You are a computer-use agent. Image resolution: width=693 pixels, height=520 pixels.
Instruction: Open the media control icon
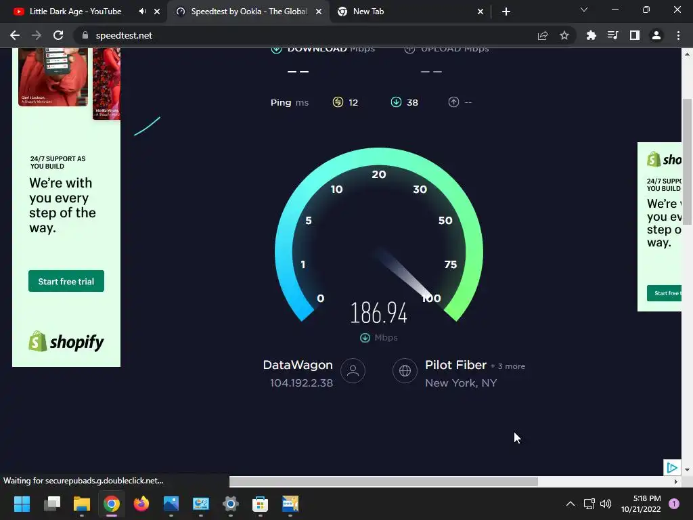click(x=612, y=35)
